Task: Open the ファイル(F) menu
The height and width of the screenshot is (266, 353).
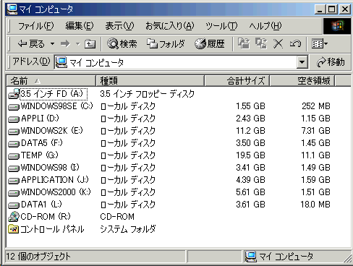Action: 36,26
